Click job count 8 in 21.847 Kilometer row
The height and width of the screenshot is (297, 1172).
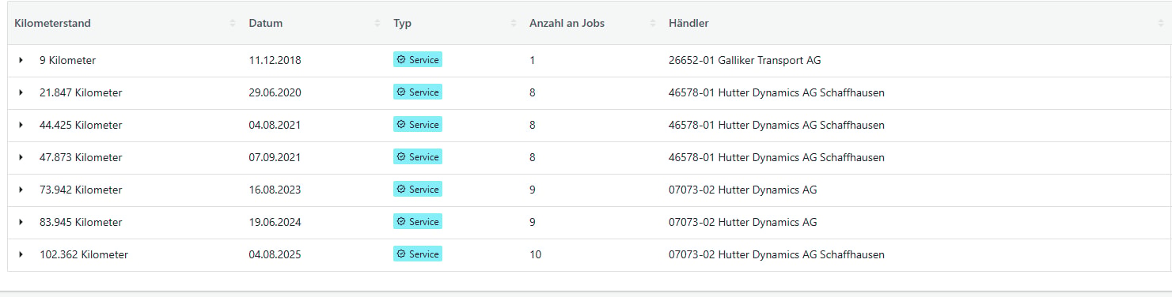(x=533, y=92)
